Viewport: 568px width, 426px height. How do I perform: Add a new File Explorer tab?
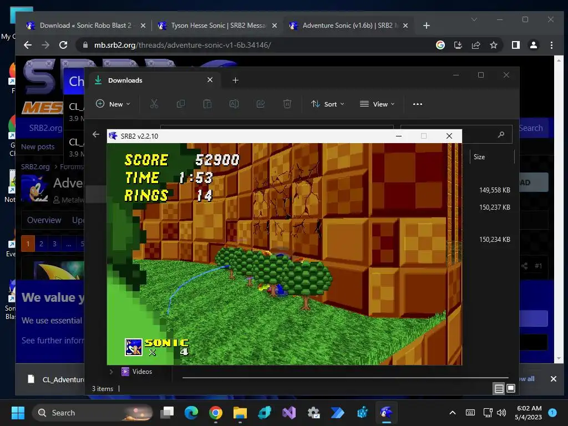pyautogui.click(x=235, y=80)
